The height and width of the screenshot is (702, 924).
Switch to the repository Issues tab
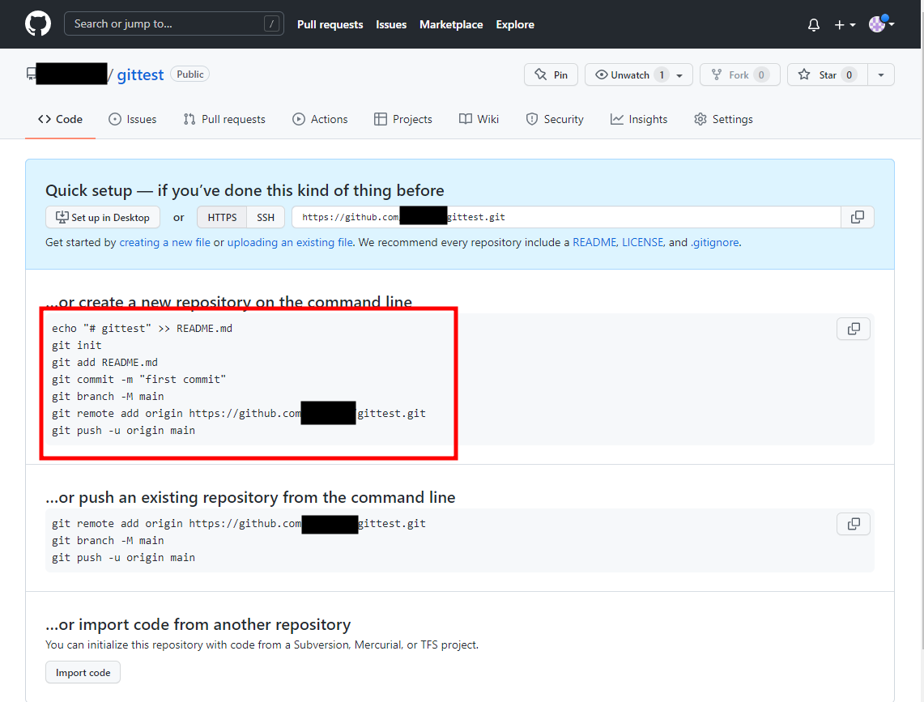tap(133, 119)
